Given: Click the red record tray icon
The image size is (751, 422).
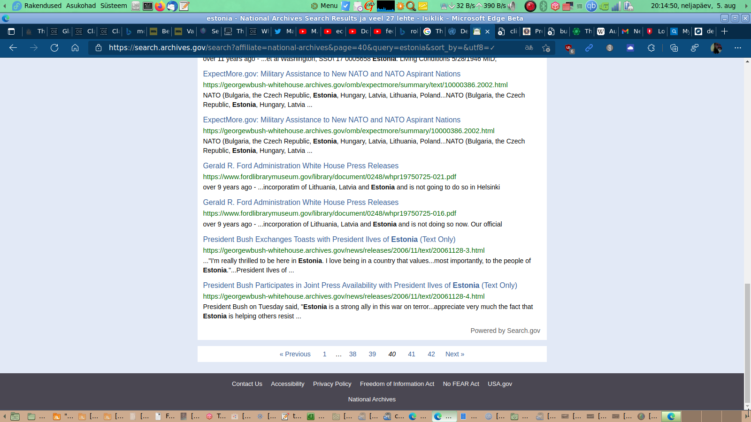Looking at the screenshot, I should (530, 6).
